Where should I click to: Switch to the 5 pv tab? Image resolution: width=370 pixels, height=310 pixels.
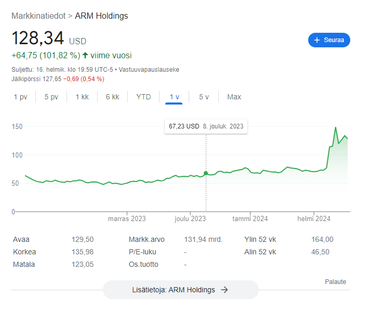tap(51, 97)
